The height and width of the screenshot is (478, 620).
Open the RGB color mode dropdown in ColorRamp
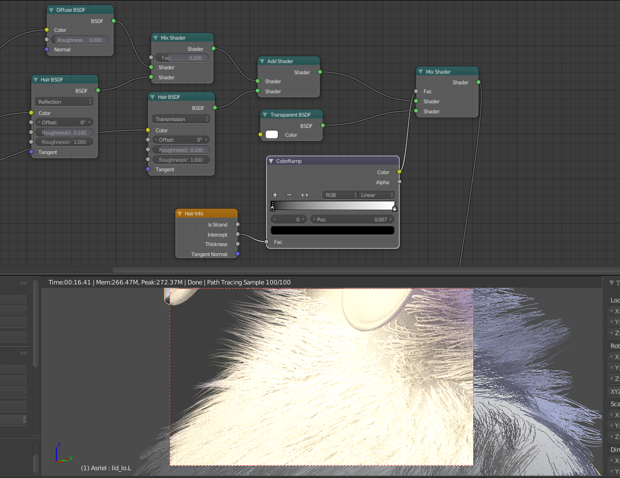click(x=340, y=195)
